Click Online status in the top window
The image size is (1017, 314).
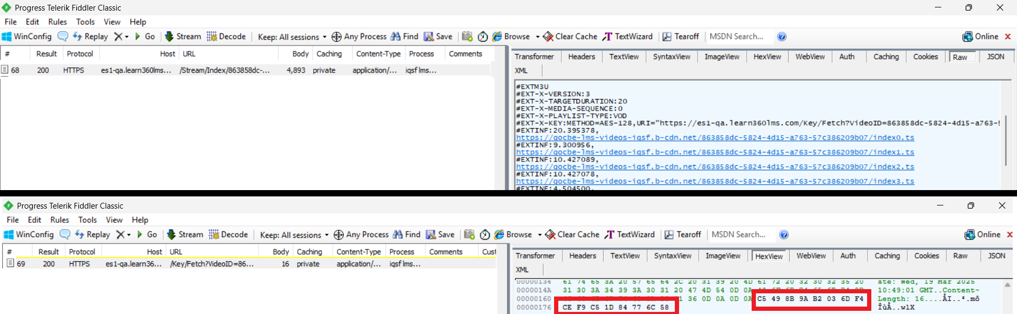[x=980, y=37]
